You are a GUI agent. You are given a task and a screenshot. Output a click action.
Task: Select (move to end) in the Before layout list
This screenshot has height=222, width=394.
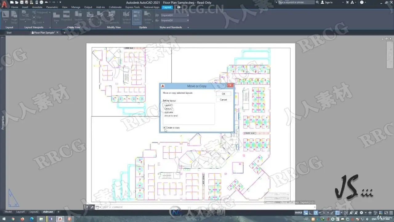click(171, 116)
